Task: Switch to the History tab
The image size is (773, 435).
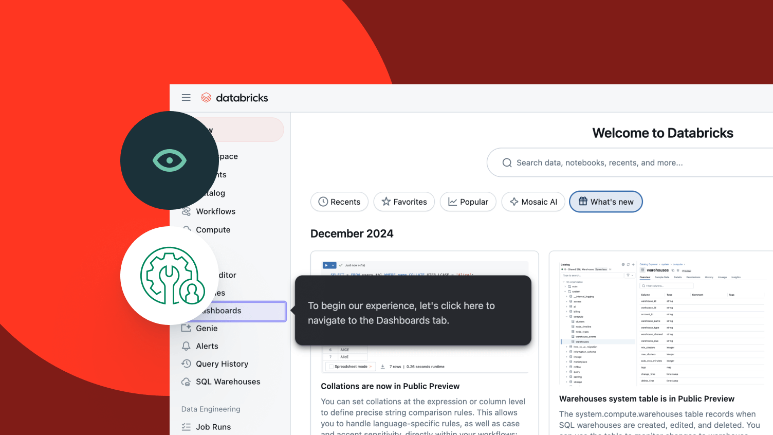Action: pyautogui.click(x=709, y=277)
